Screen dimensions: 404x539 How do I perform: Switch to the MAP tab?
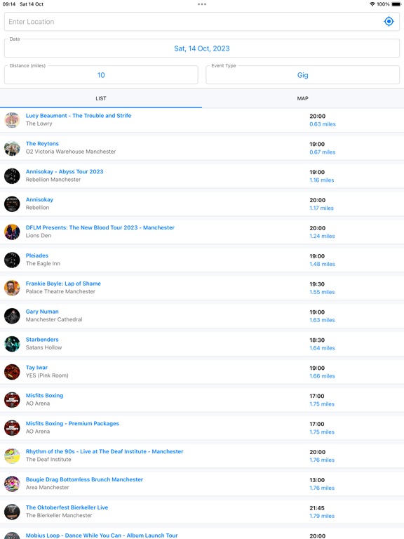303,98
